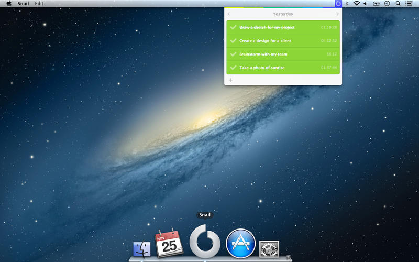Uncheck 'Draw a sketch for my project' task
The height and width of the screenshot is (262, 419).
click(233, 27)
